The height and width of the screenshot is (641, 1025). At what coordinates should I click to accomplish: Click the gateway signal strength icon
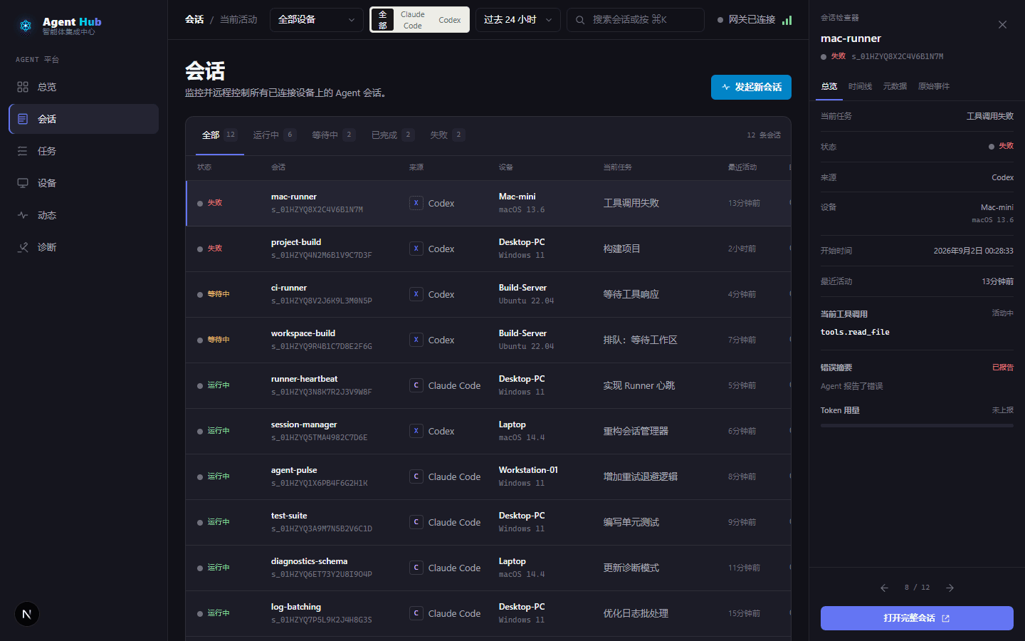(x=787, y=20)
